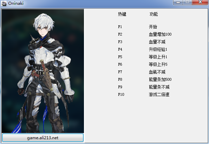209x144 pixels.
Task: Click the 血量不减 function entry
Action: (156, 42)
